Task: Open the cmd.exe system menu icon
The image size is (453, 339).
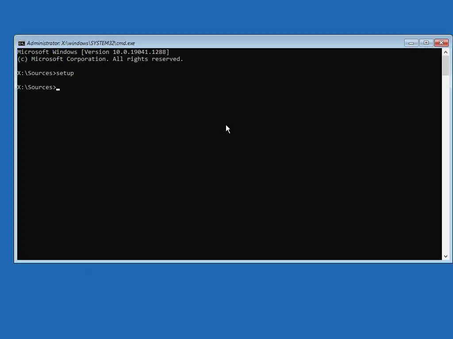Action: [21, 43]
